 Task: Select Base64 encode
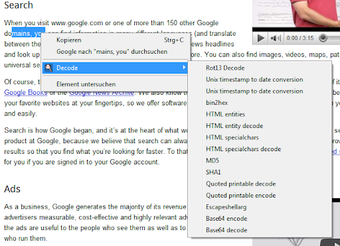tap(260, 219)
